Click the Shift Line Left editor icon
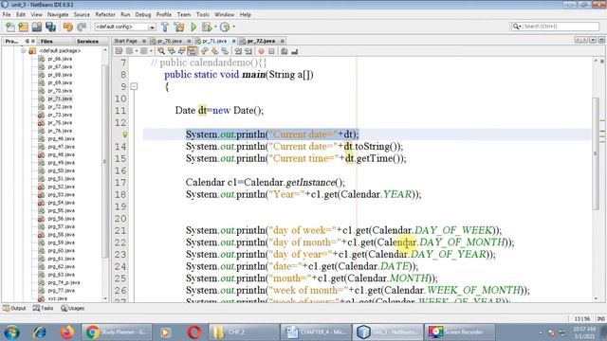The image size is (607, 341). click(238, 51)
